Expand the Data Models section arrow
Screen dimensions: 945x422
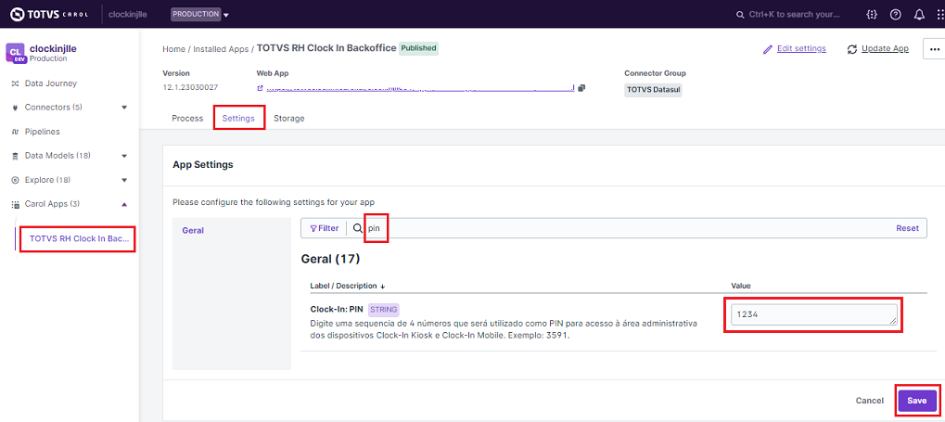pos(124,156)
